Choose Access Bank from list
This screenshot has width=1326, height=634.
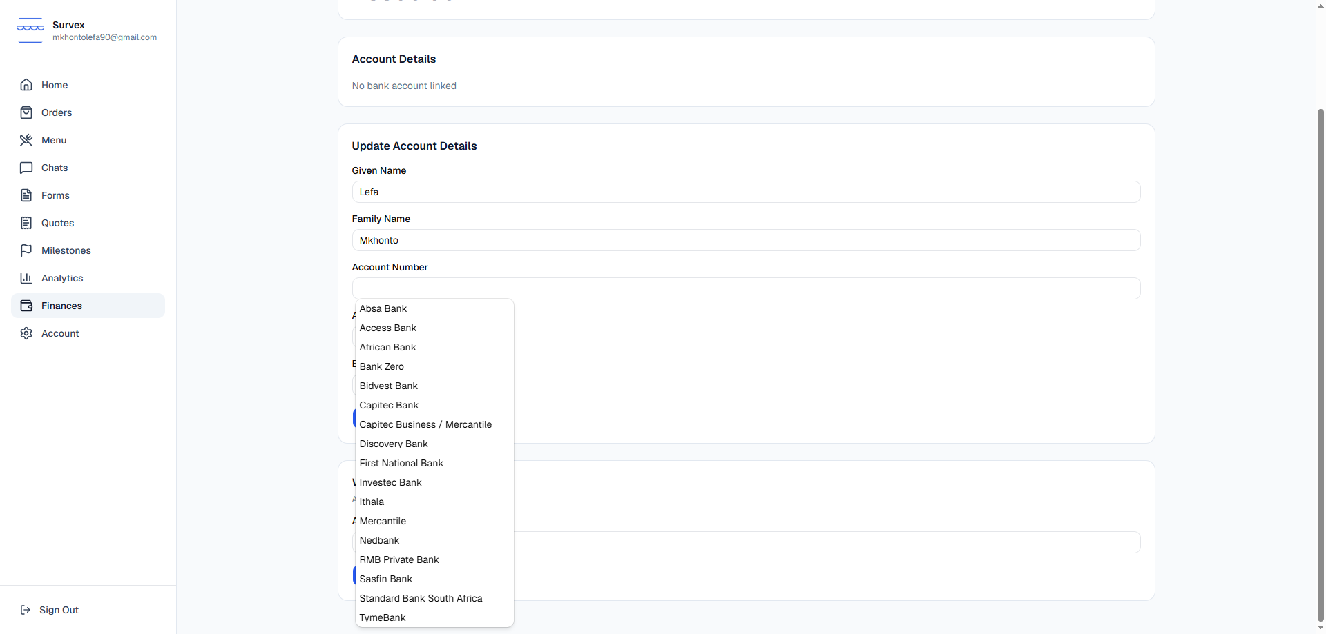coord(434,328)
